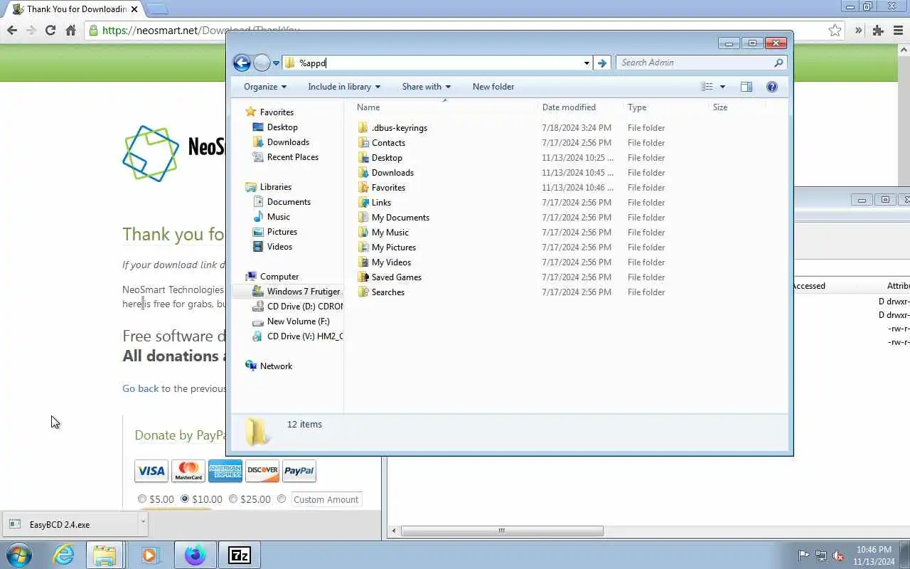The width and height of the screenshot is (910, 569).
Task: Select the Videos library
Action: click(279, 247)
